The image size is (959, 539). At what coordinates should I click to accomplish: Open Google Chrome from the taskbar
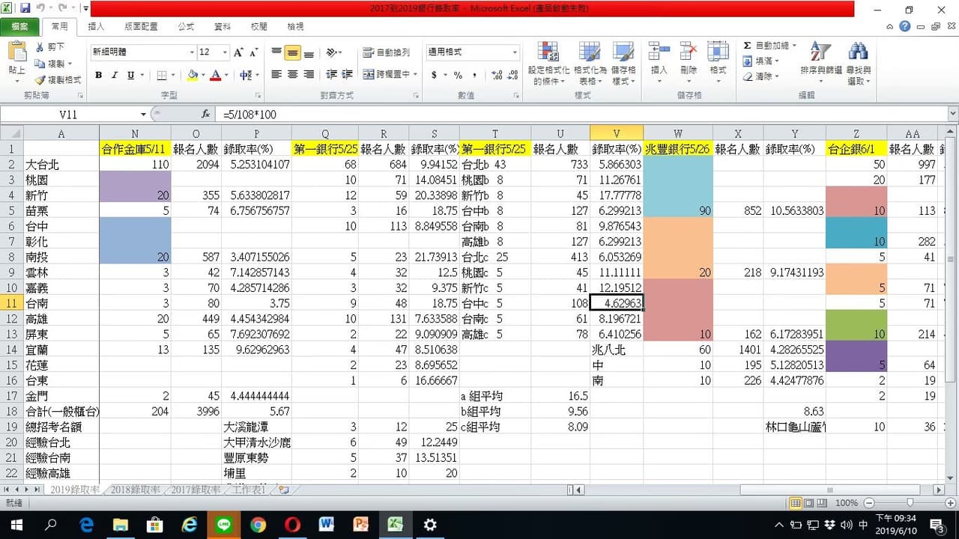point(258,524)
